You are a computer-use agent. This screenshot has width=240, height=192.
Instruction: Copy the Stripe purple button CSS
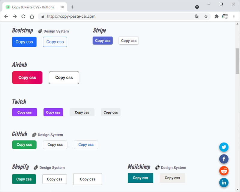[103, 40]
